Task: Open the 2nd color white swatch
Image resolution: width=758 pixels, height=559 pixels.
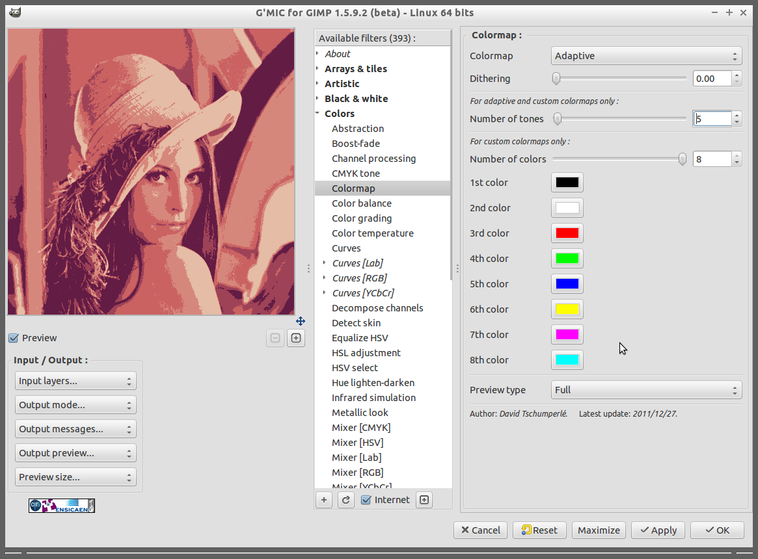Action: point(567,208)
